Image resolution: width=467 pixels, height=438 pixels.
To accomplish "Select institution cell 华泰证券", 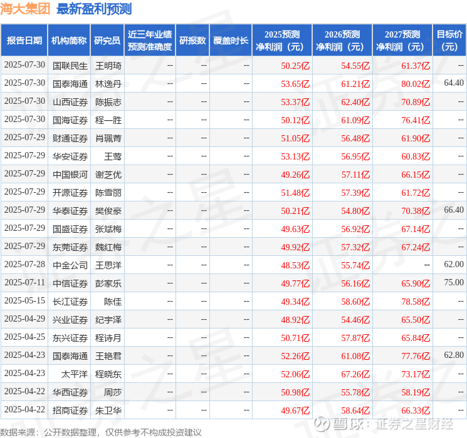I will pyautogui.click(x=70, y=211).
